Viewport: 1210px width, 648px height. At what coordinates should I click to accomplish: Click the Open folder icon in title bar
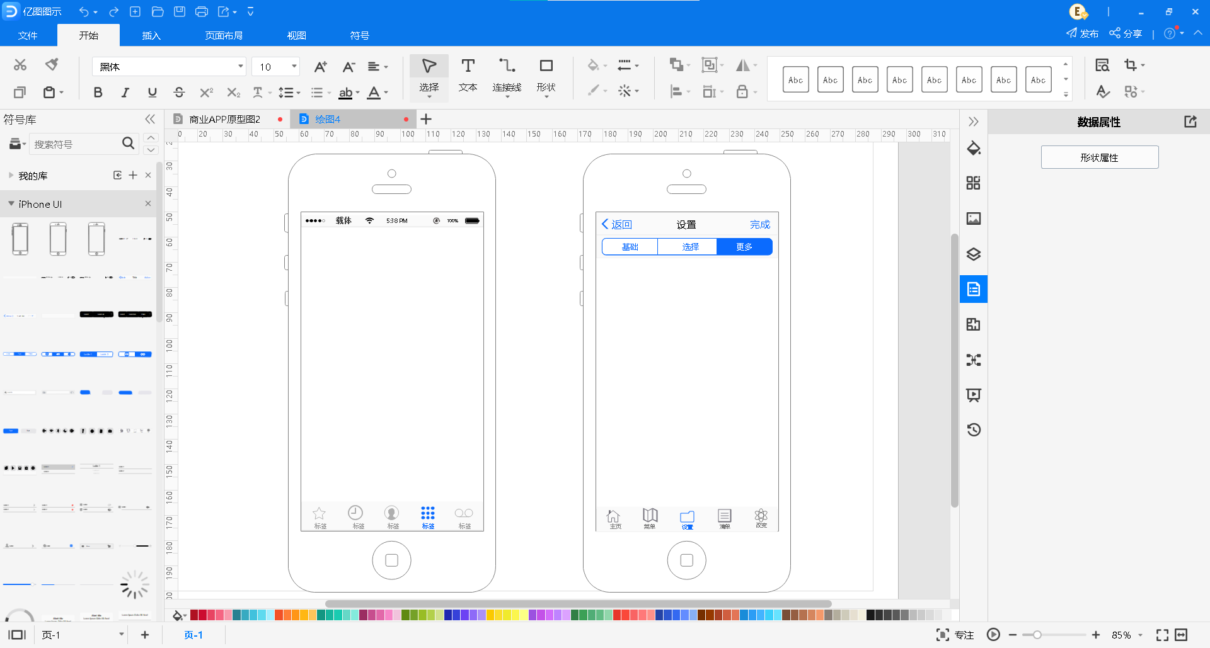(158, 11)
